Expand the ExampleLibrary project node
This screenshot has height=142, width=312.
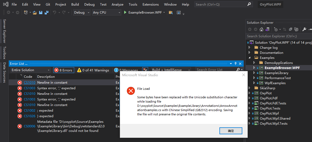pos(254,73)
